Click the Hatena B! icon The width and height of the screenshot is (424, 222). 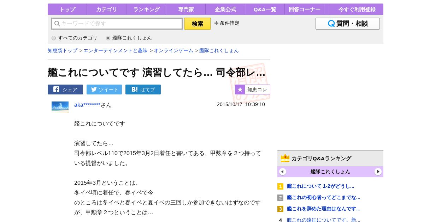[134, 90]
